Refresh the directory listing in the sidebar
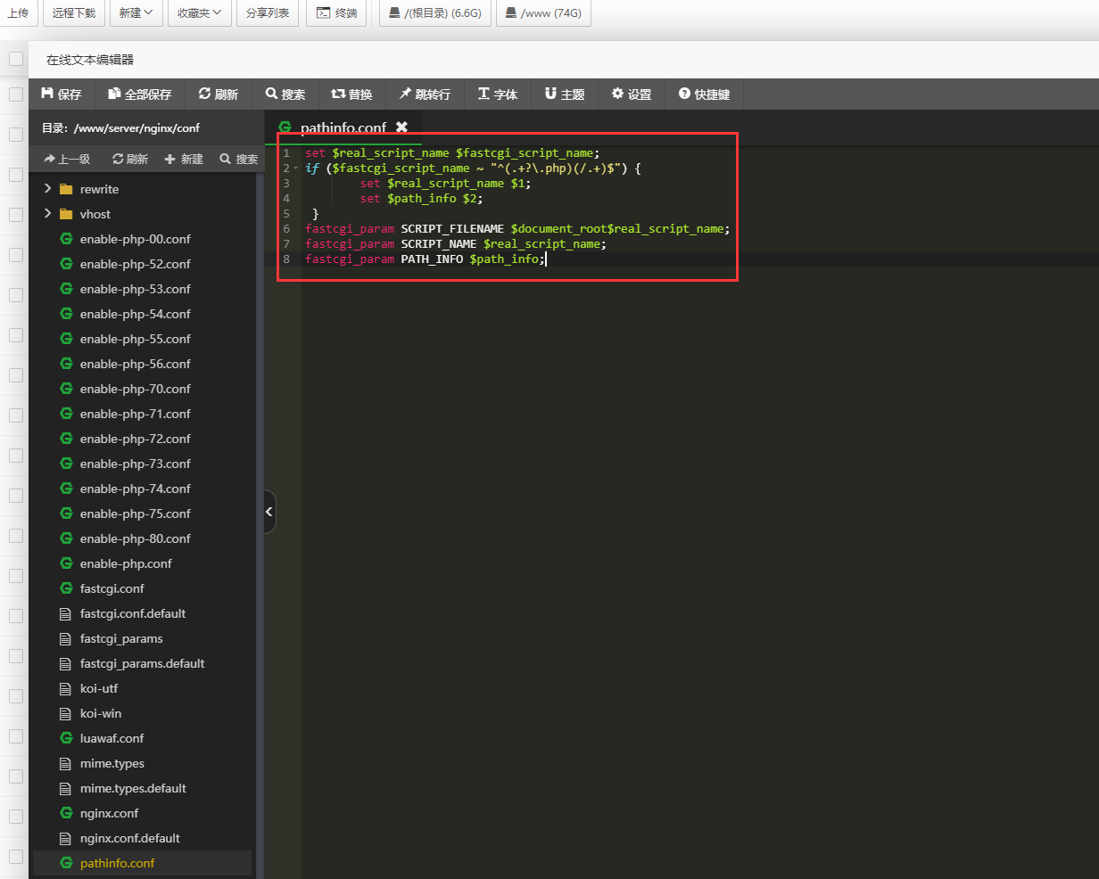This screenshot has height=879, width=1099. tap(130, 159)
